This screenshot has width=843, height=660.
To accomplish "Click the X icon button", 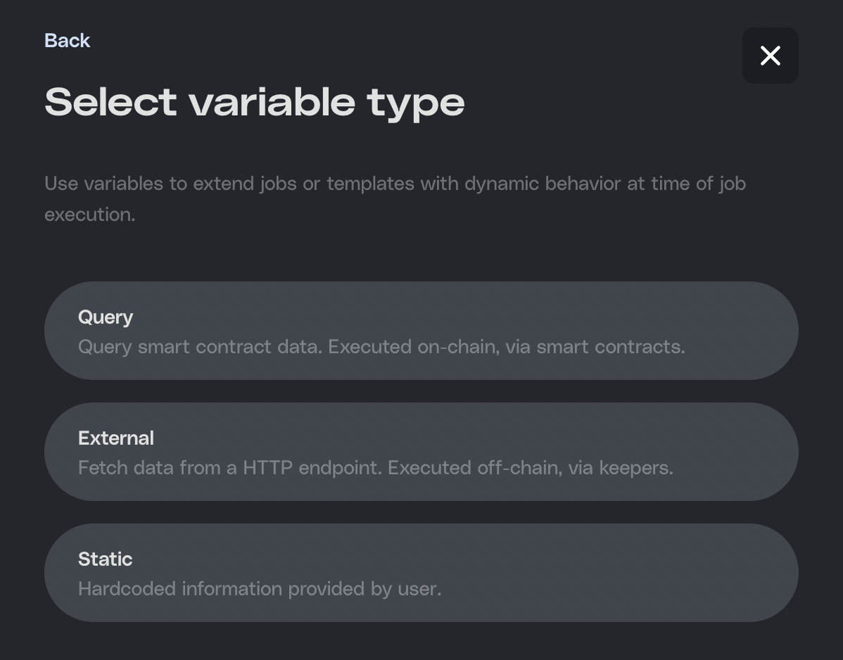I will click(x=770, y=56).
